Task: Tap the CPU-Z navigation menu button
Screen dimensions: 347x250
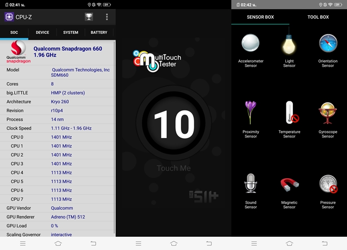Action: click(23, 243)
